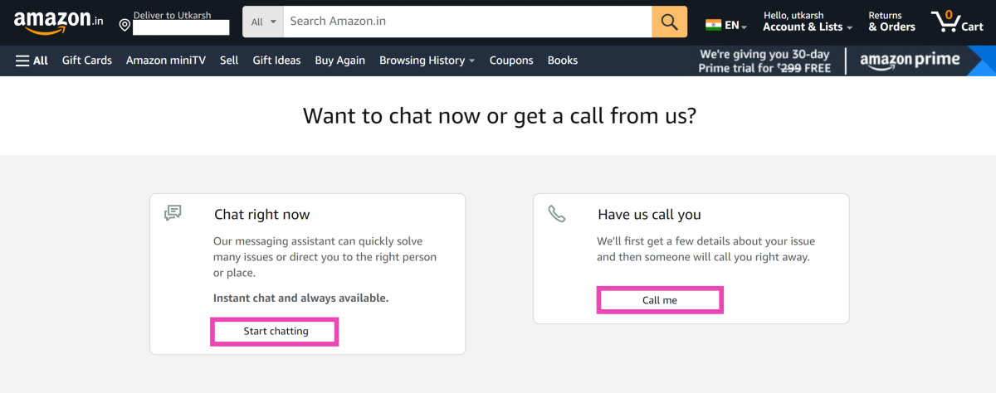Open the Books navigation link
The width and height of the screenshot is (996, 393).
(563, 61)
